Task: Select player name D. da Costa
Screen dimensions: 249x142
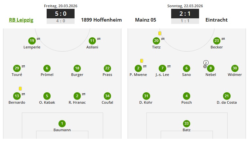Action: tap(226, 102)
